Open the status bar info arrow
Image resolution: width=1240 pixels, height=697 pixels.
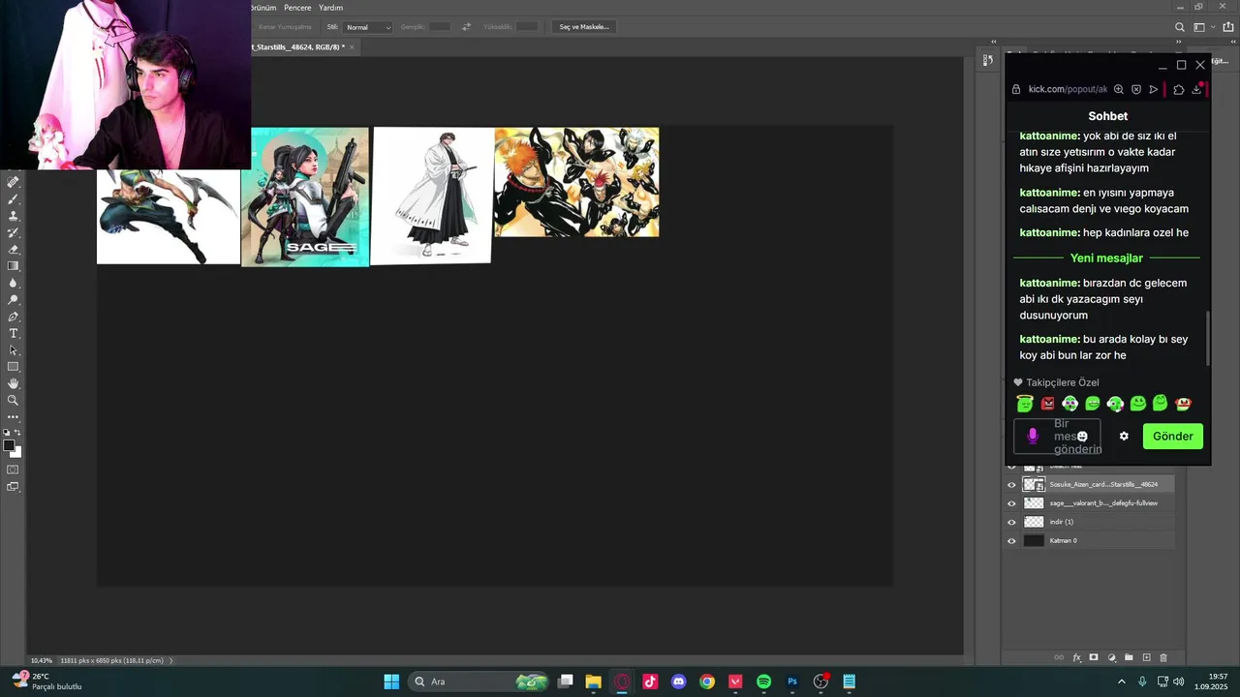171,660
